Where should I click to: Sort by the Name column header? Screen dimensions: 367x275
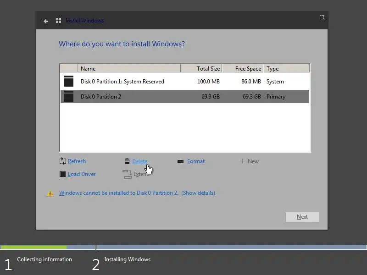tap(129, 68)
